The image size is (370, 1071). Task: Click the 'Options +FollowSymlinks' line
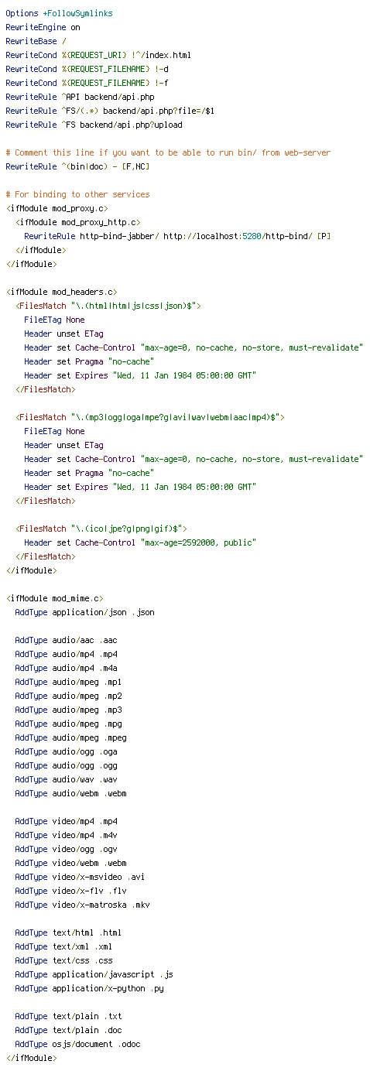[59, 13]
